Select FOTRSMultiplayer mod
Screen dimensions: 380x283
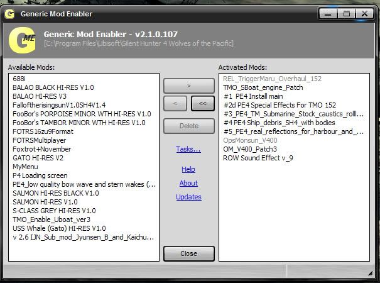click(40, 140)
